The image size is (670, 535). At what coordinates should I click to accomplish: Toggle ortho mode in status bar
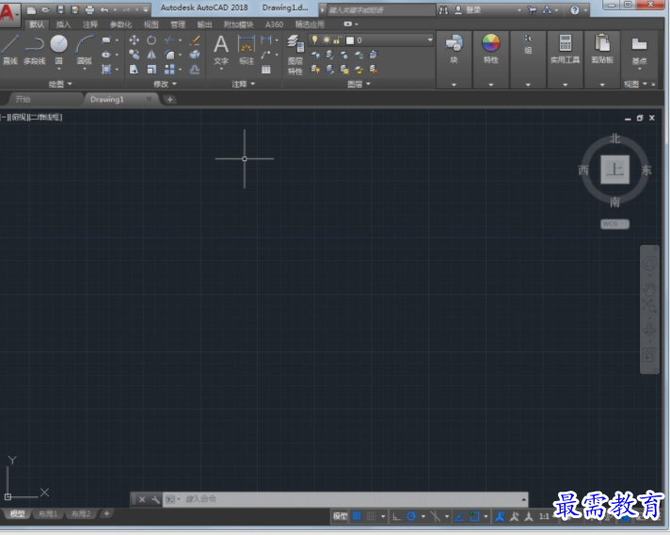[396, 516]
